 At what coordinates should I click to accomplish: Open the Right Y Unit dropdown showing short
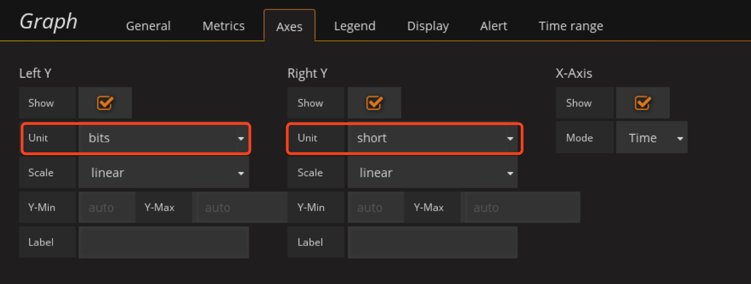433,138
